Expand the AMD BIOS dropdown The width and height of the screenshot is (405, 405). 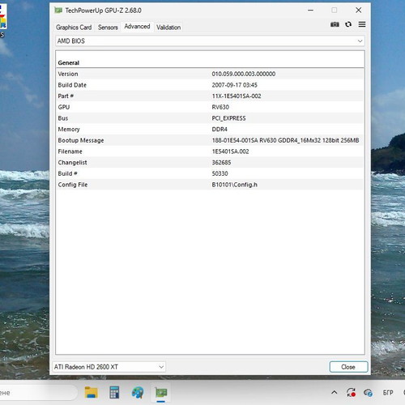210,41
